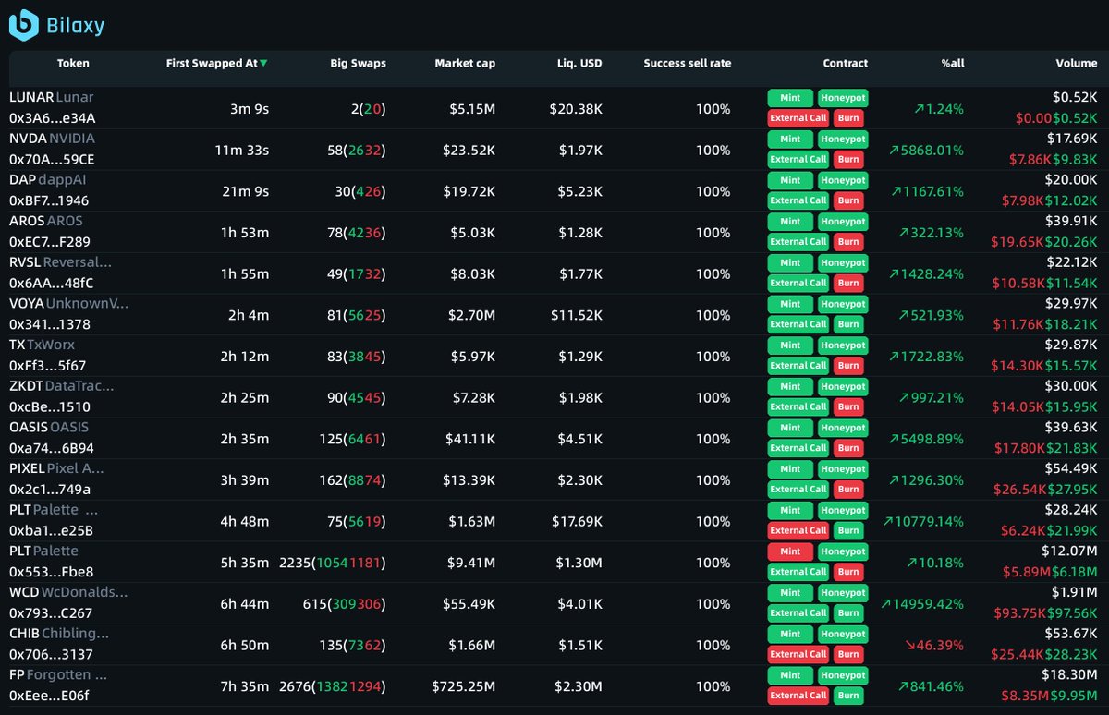Click the red Mint badge on PLT Palette 0x553 row
This screenshot has width=1109, height=715.
[x=790, y=551]
